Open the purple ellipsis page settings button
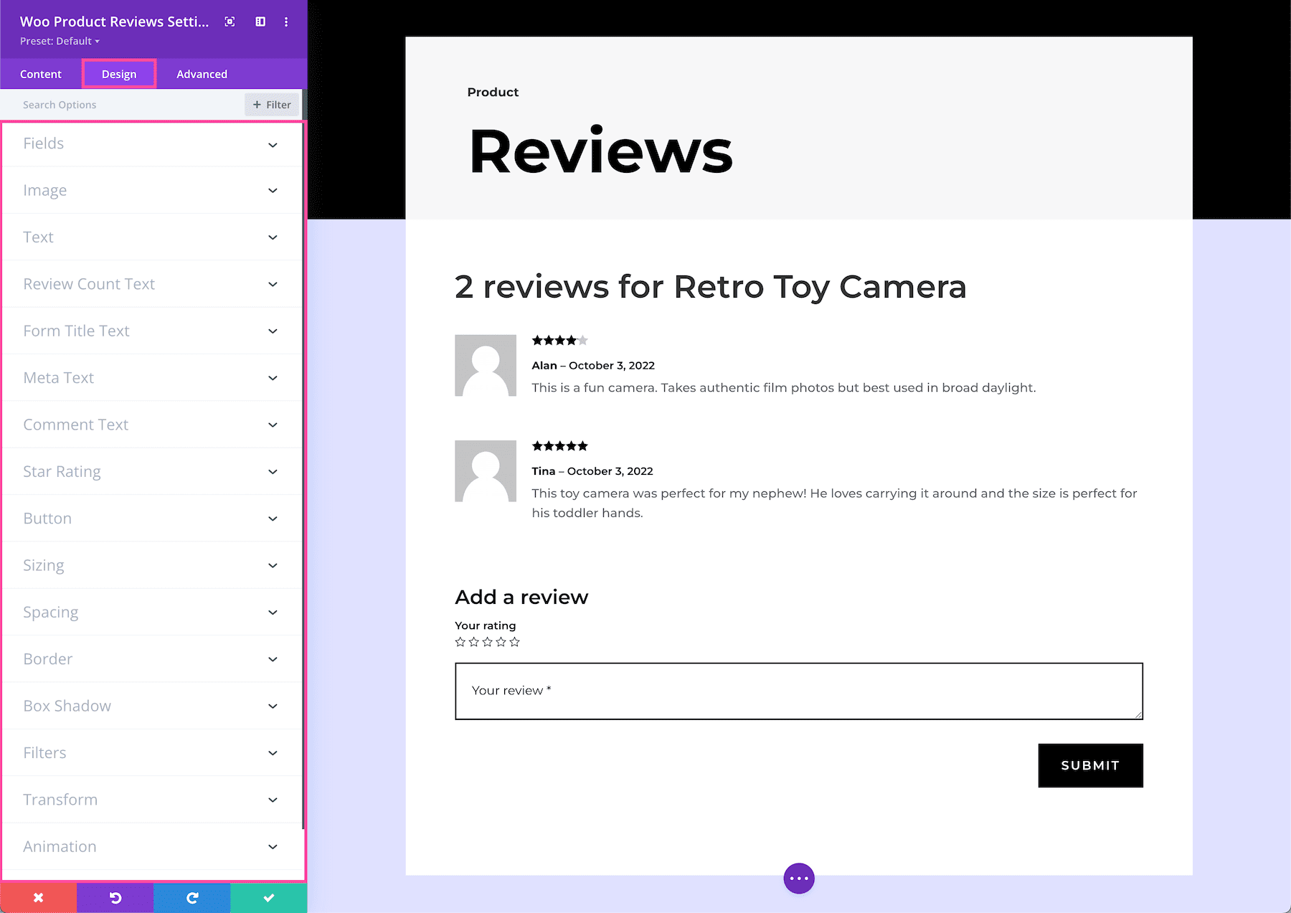The height and width of the screenshot is (913, 1291). point(799,878)
